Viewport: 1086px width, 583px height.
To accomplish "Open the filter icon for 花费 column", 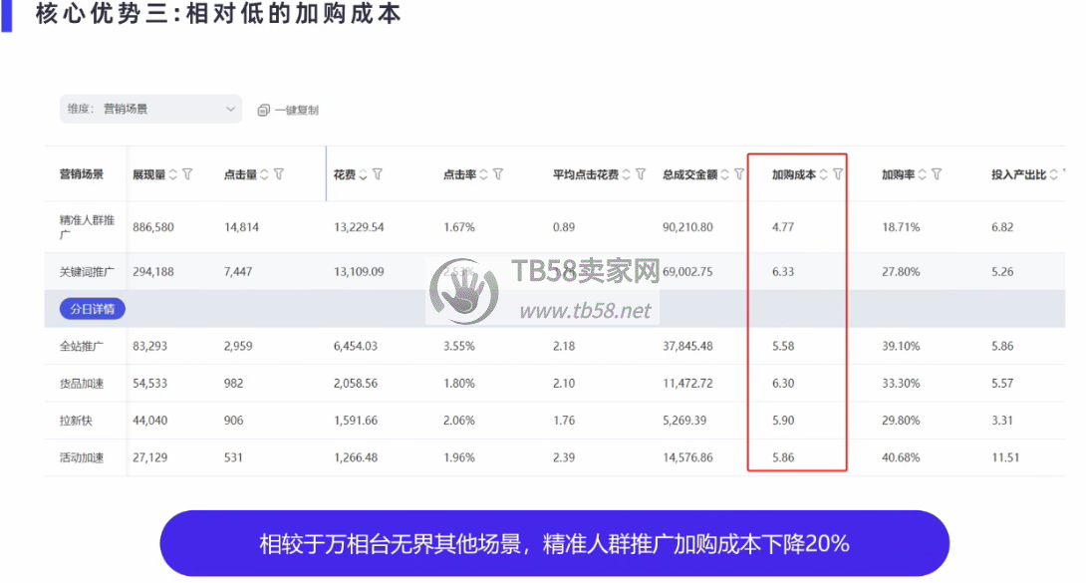I will coord(378,174).
